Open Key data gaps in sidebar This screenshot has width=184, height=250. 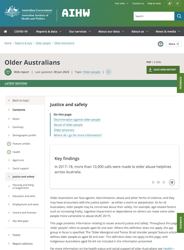[20, 221]
